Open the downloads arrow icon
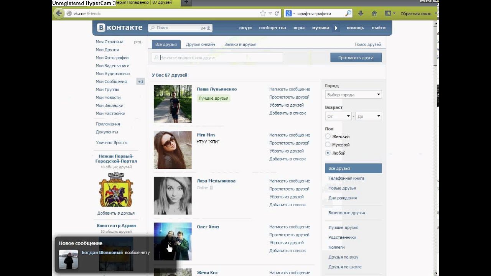 click(x=361, y=13)
